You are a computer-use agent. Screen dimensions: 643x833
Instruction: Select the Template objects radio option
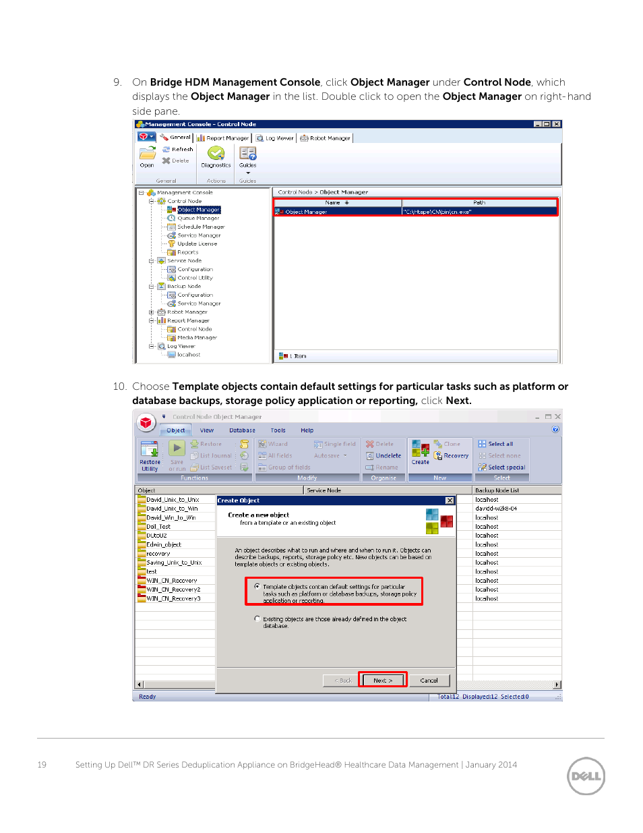pos(257,587)
